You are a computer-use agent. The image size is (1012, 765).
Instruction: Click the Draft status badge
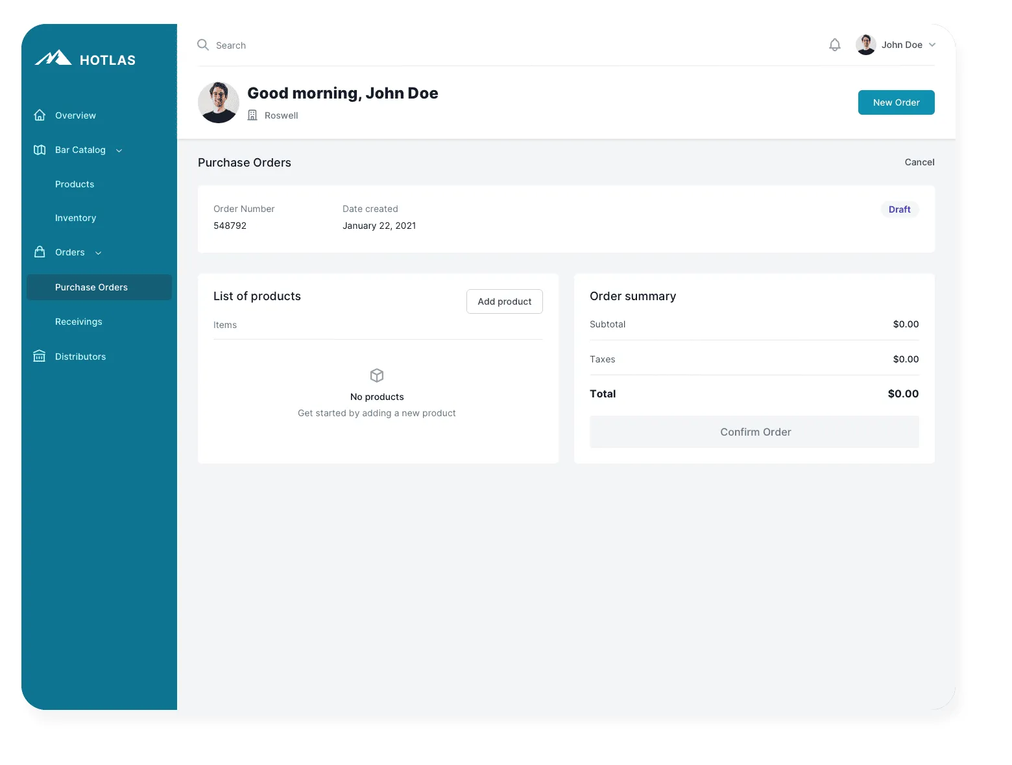click(x=900, y=209)
